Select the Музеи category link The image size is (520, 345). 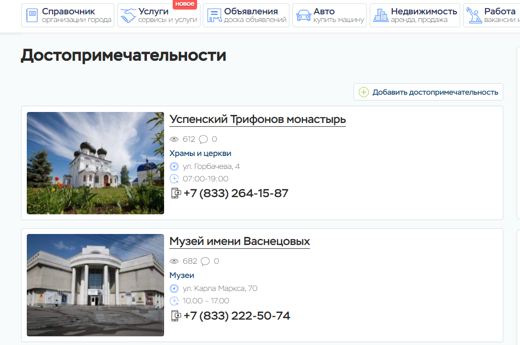point(181,276)
